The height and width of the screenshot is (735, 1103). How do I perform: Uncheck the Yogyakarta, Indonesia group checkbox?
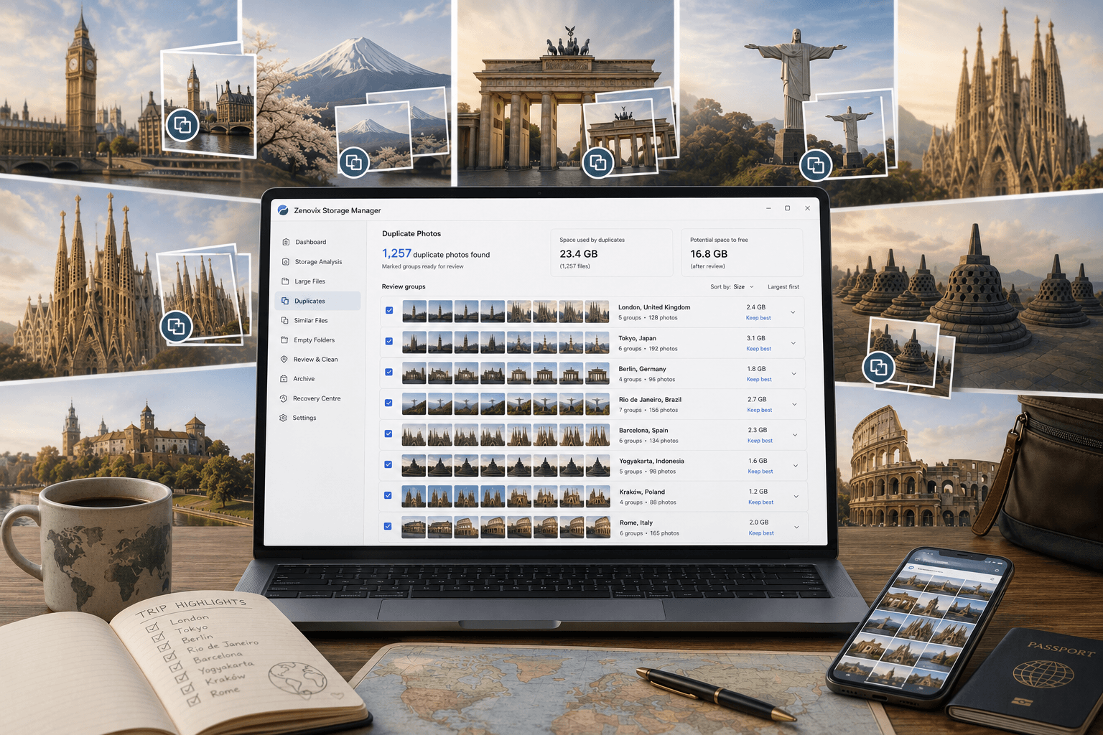388,464
